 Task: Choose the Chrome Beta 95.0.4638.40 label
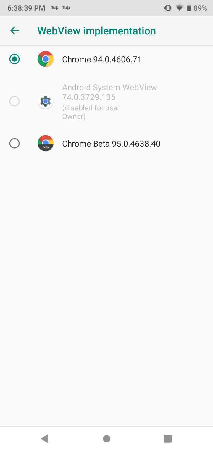(x=111, y=144)
